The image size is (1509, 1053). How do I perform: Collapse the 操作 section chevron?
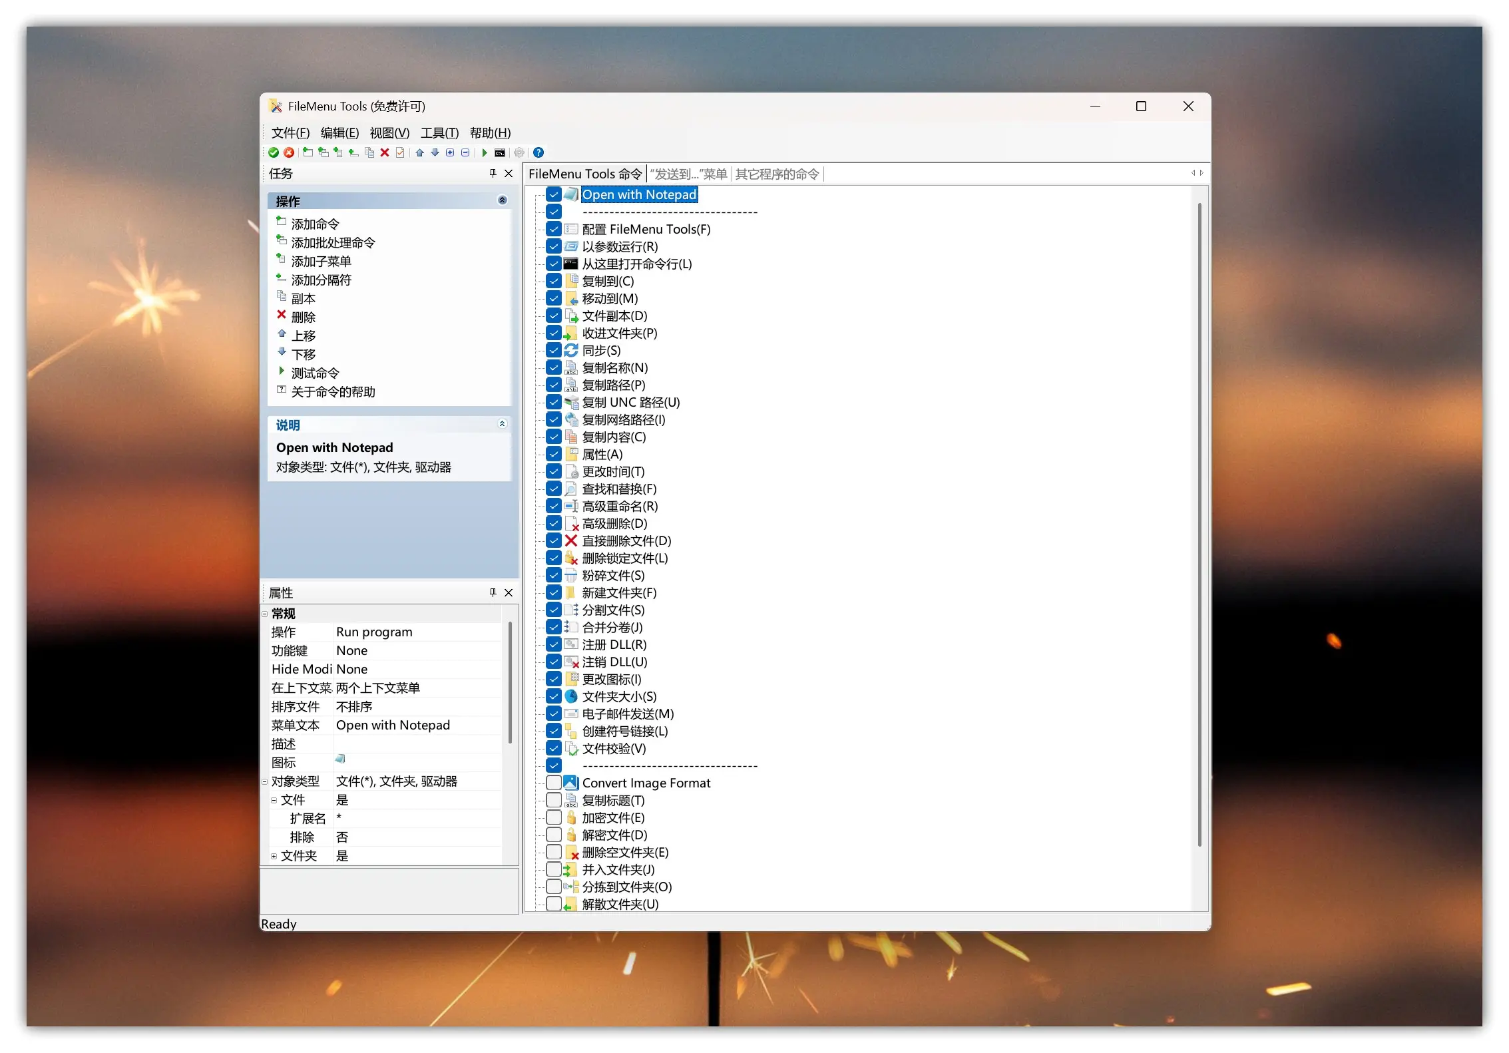point(503,200)
